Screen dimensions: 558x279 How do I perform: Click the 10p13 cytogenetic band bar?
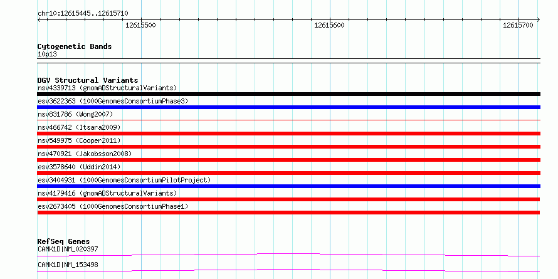(288, 61)
